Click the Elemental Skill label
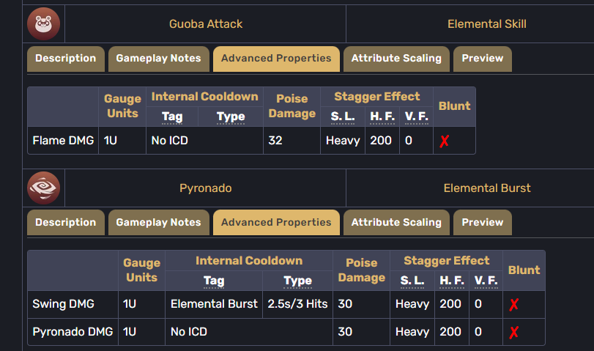Screen dimensions: 594x351 pyautogui.click(x=486, y=24)
